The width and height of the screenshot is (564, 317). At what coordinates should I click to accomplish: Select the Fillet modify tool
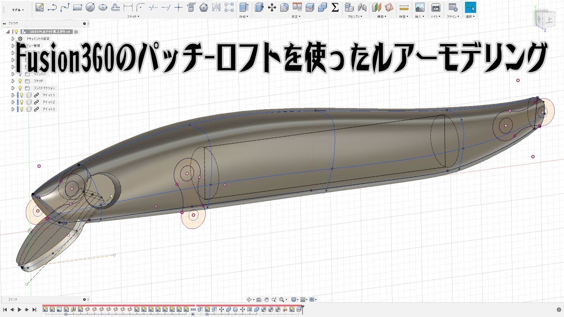(285, 7)
